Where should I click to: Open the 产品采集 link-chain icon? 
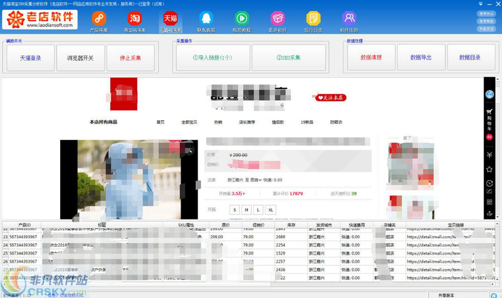click(99, 18)
